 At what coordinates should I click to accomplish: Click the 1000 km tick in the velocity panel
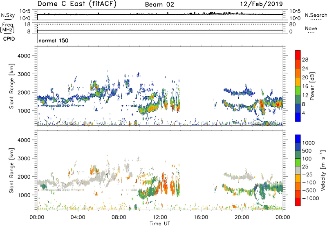coord(24,195)
